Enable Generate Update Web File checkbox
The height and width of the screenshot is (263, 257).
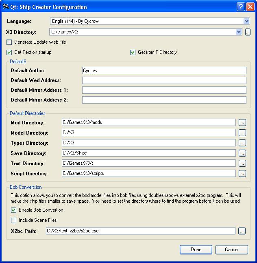point(9,42)
